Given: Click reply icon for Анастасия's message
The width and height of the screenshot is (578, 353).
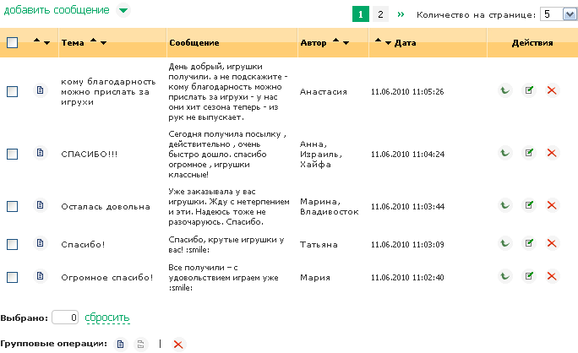Looking at the screenshot, I should point(505,91).
